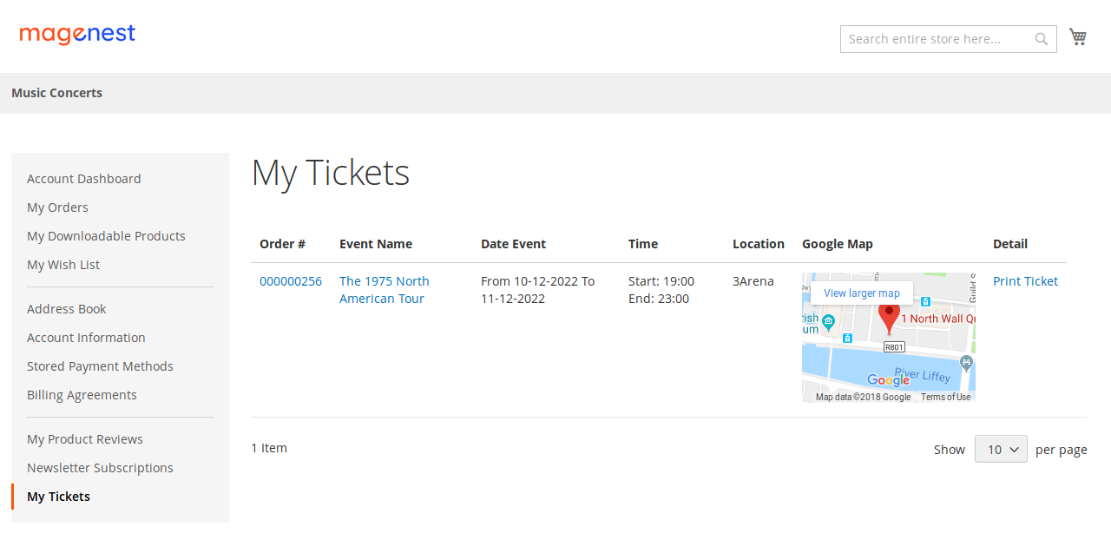Click Map data ©2018 Google text
The width and height of the screenshot is (1111, 540).
(863, 397)
